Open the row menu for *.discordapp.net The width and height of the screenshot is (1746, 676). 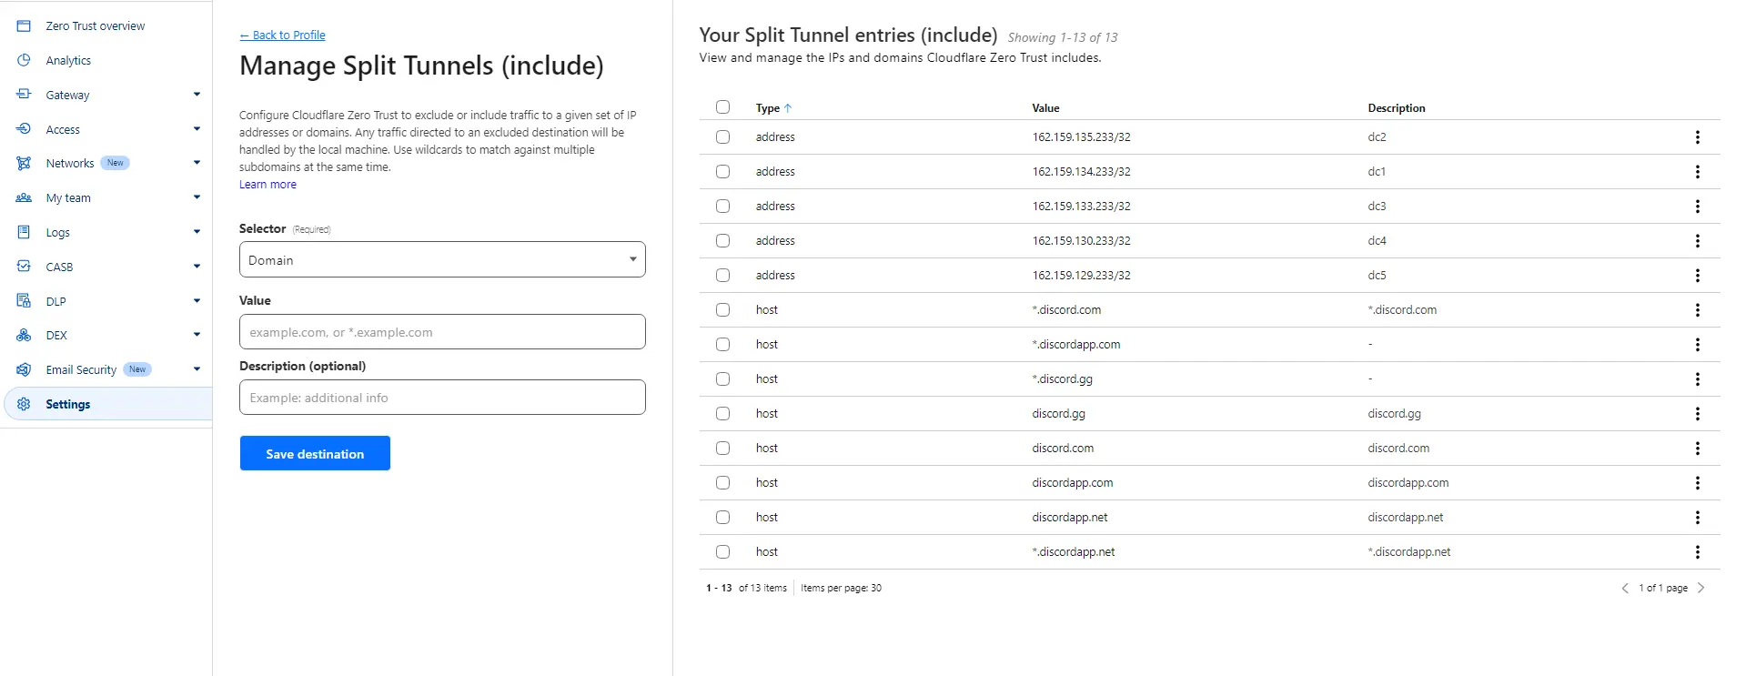click(x=1697, y=552)
